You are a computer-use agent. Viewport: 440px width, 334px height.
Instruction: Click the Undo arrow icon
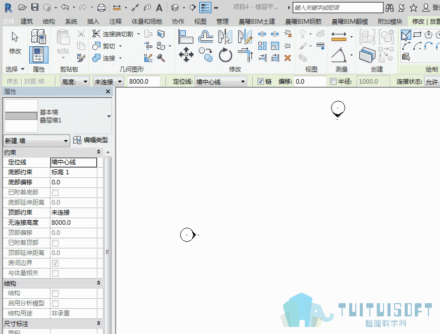tap(65, 7)
